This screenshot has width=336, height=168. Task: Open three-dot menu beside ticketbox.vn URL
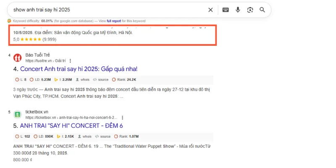122,118
